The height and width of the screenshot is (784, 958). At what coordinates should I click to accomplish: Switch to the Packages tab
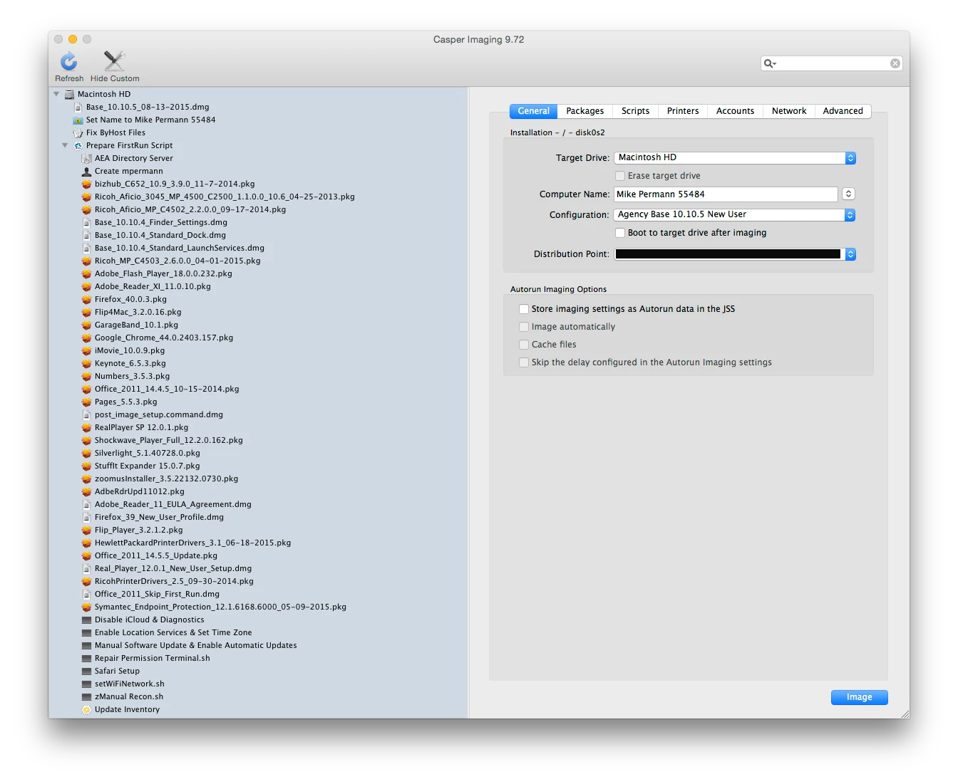click(584, 111)
